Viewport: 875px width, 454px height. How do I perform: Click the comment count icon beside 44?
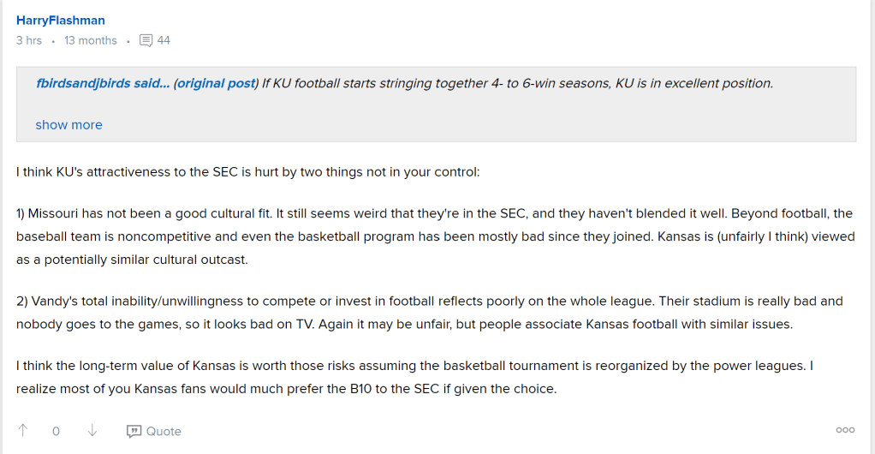(x=146, y=40)
